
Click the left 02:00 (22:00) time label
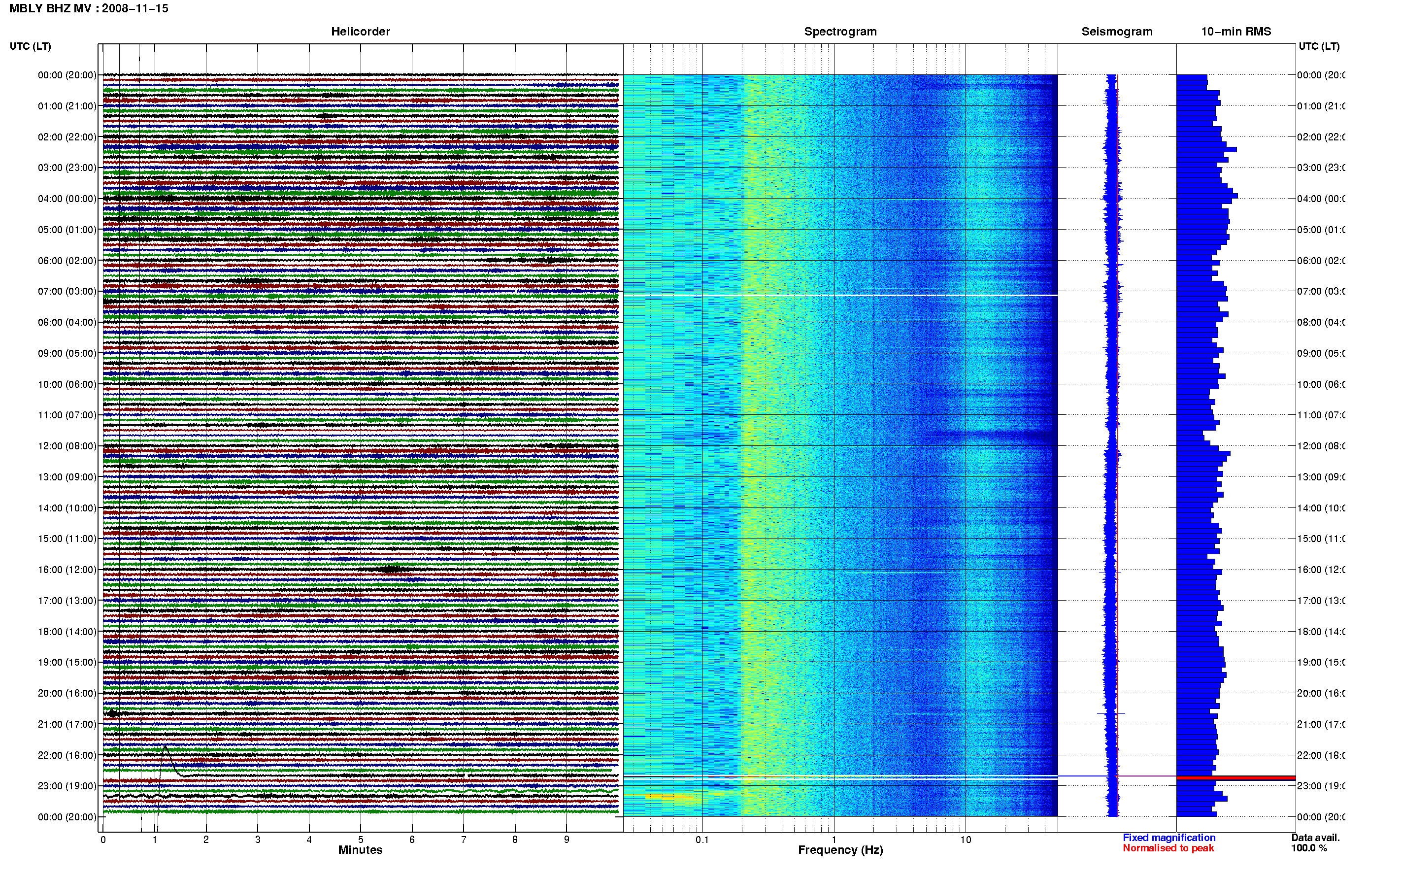pyautogui.click(x=67, y=137)
